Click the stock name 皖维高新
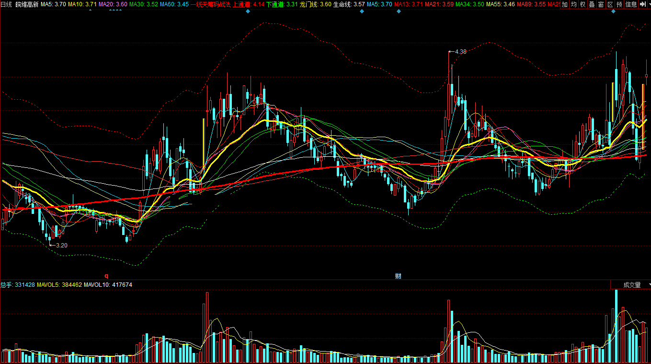This screenshot has height=364, width=651. click(27, 4)
